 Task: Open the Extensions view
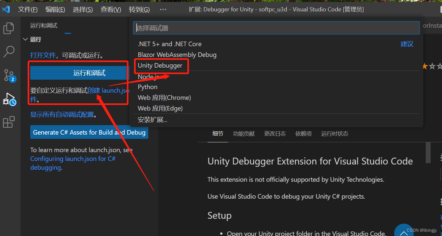[8, 122]
